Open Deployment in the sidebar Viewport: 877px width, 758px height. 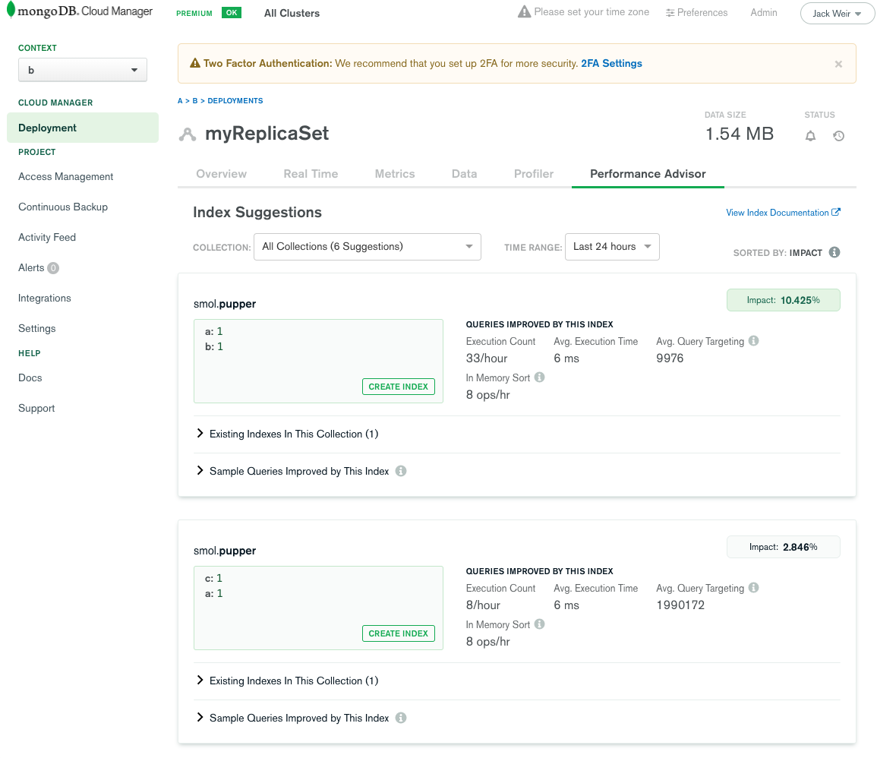pyautogui.click(x=83, y=128)
